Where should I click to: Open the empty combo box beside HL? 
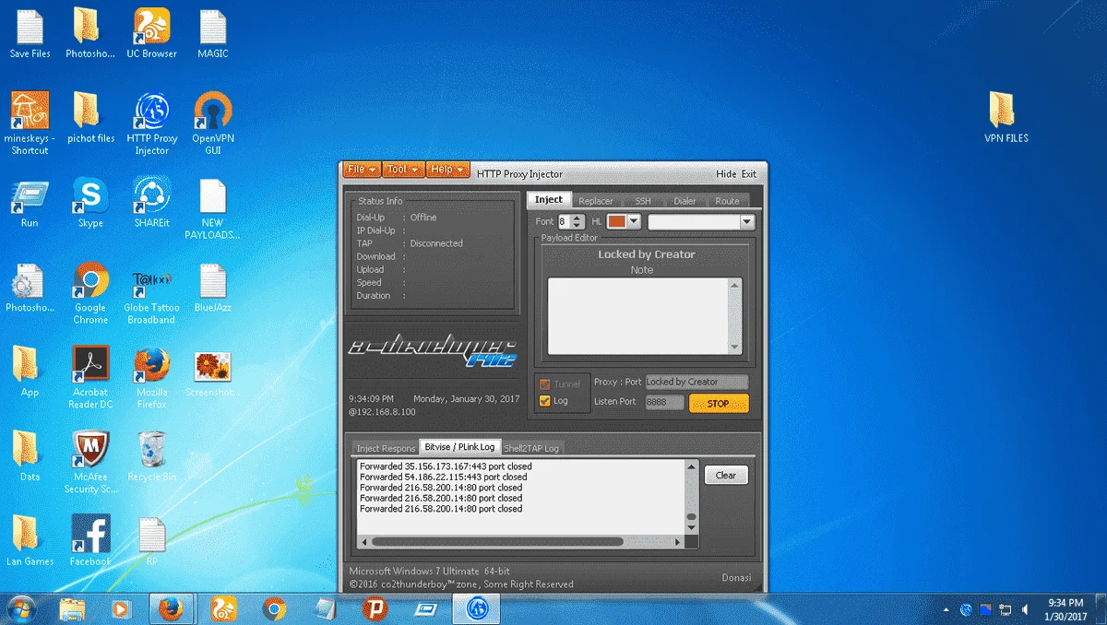point(701,222)
